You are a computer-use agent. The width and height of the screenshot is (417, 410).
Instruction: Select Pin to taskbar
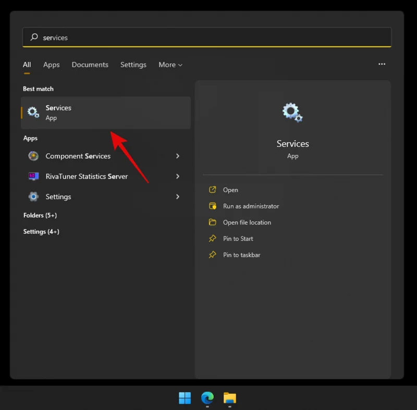pos(241,255)
